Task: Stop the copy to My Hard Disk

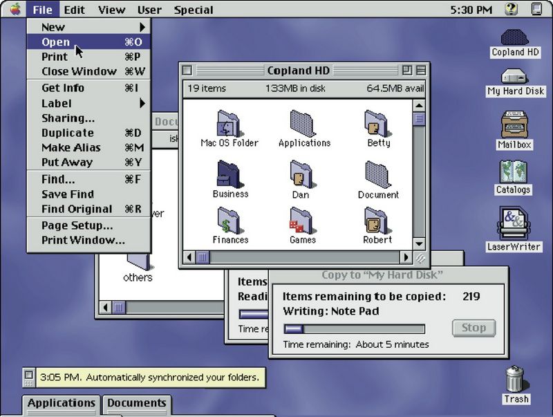Action: tap(474, 328)
